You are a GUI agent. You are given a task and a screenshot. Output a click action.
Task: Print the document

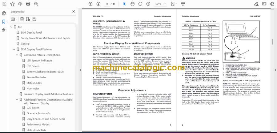(x=28, y=4)
